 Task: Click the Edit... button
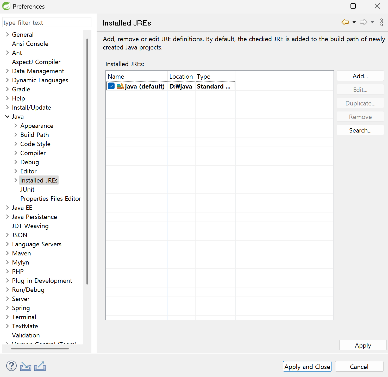(x=360, y=90)
